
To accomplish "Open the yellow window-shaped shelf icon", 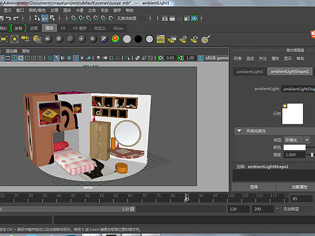I will point(161,39).
